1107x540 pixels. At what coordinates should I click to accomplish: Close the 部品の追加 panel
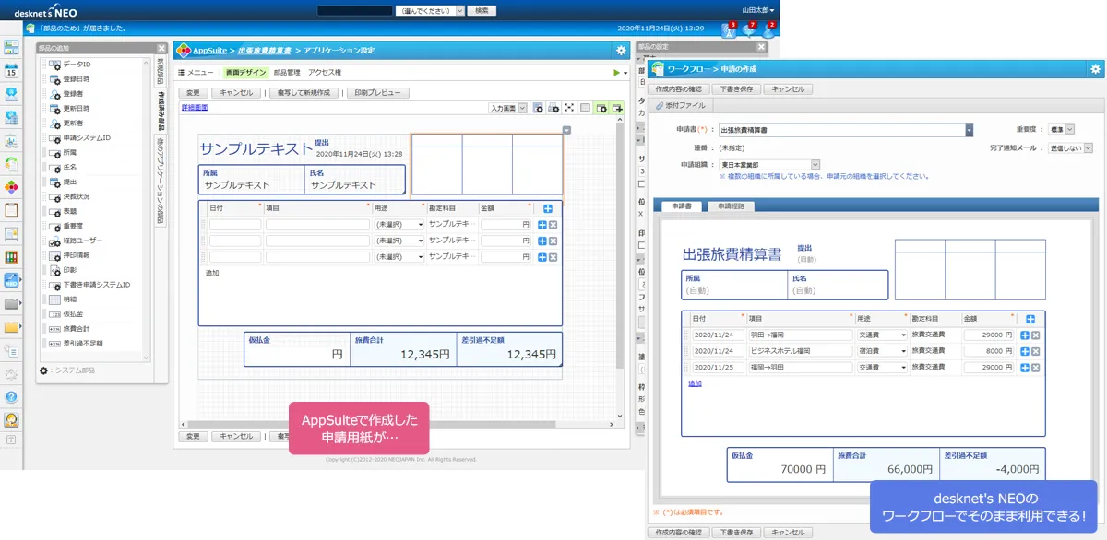pos(161,48)
